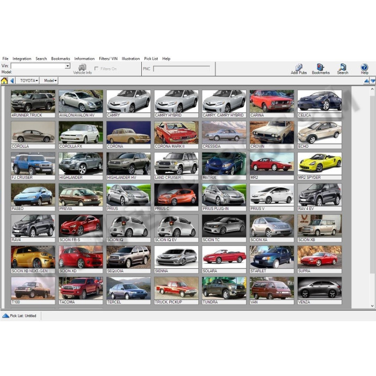Screen dimensions: 376x376
Task: Click the PNC input field
Action: coord(182,69)
